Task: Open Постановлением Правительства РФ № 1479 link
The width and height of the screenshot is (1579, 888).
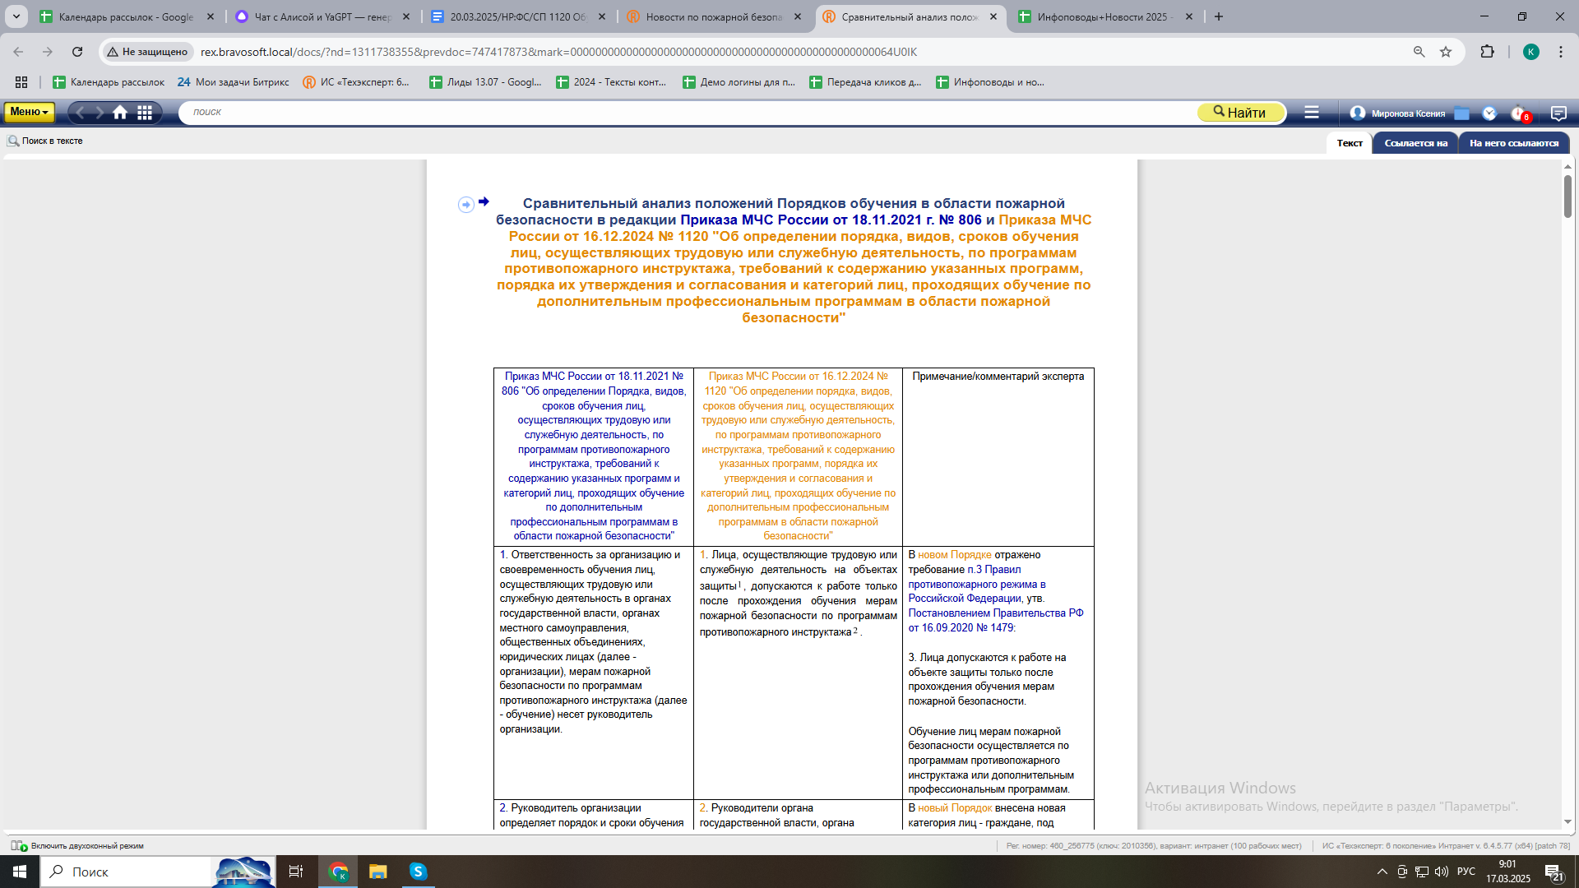Action: coord(995,620)
